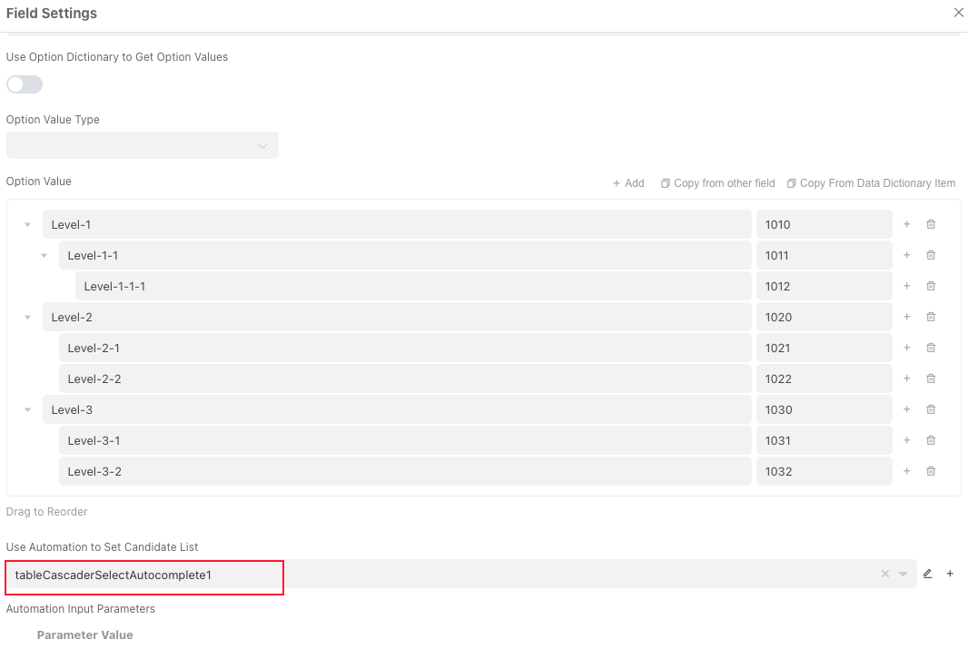Click Copy From Data Dictionary Item
The height and width of the screenshot is (649, 968).
point(871,183)
